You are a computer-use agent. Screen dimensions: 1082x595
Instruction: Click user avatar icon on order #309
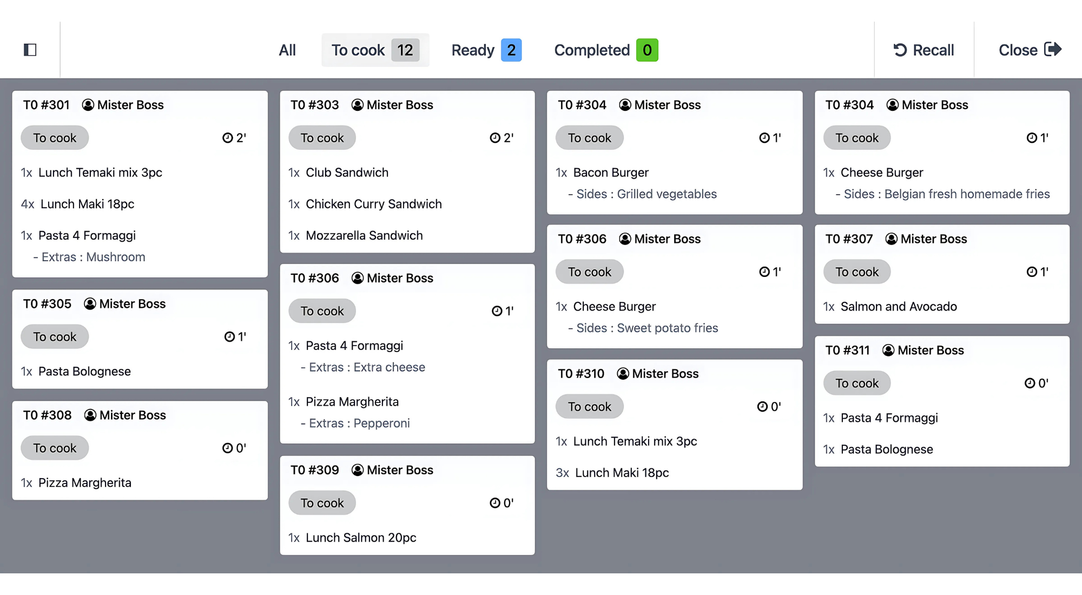coord(357,470)
